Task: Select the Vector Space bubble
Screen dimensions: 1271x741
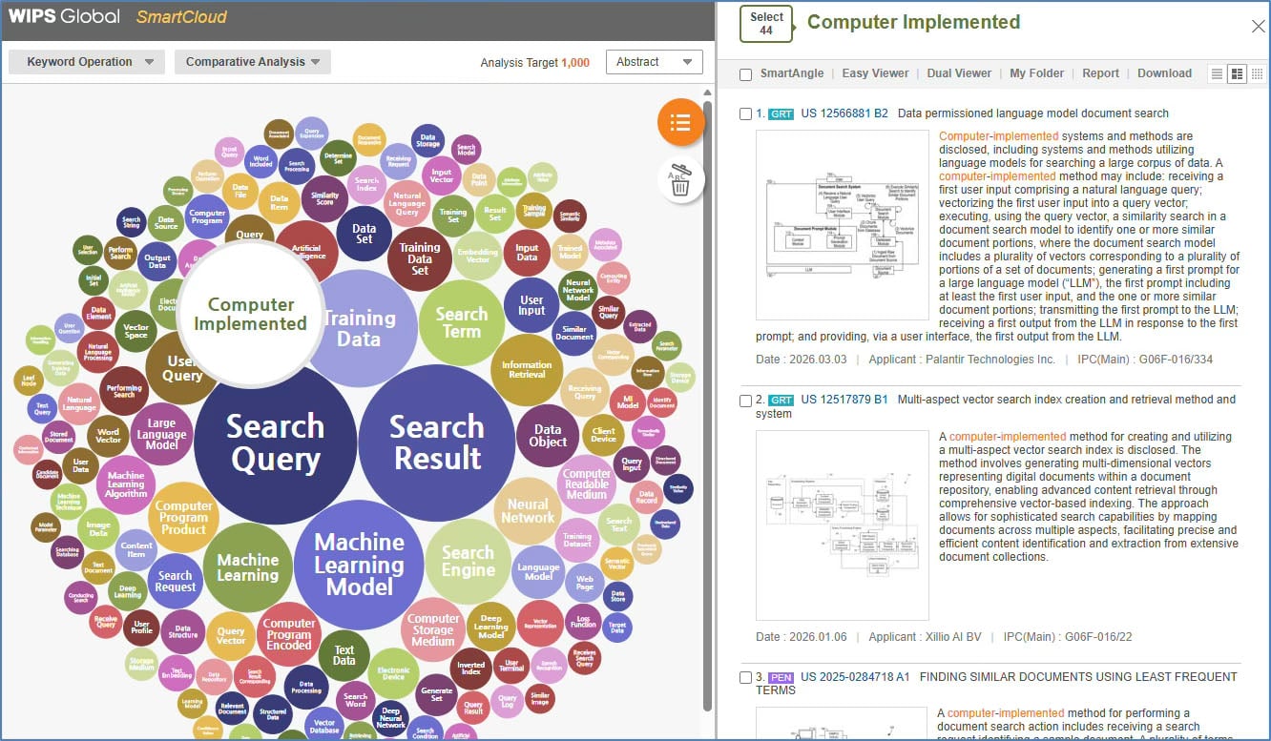Action: pyautogui.click(x=135, y=331)
